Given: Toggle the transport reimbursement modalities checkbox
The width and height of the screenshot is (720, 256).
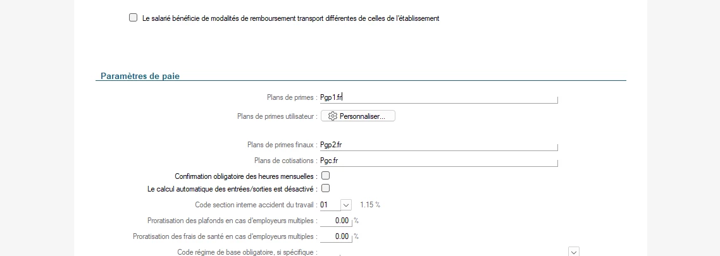Looking at the screenshot, I should point(133,18).
